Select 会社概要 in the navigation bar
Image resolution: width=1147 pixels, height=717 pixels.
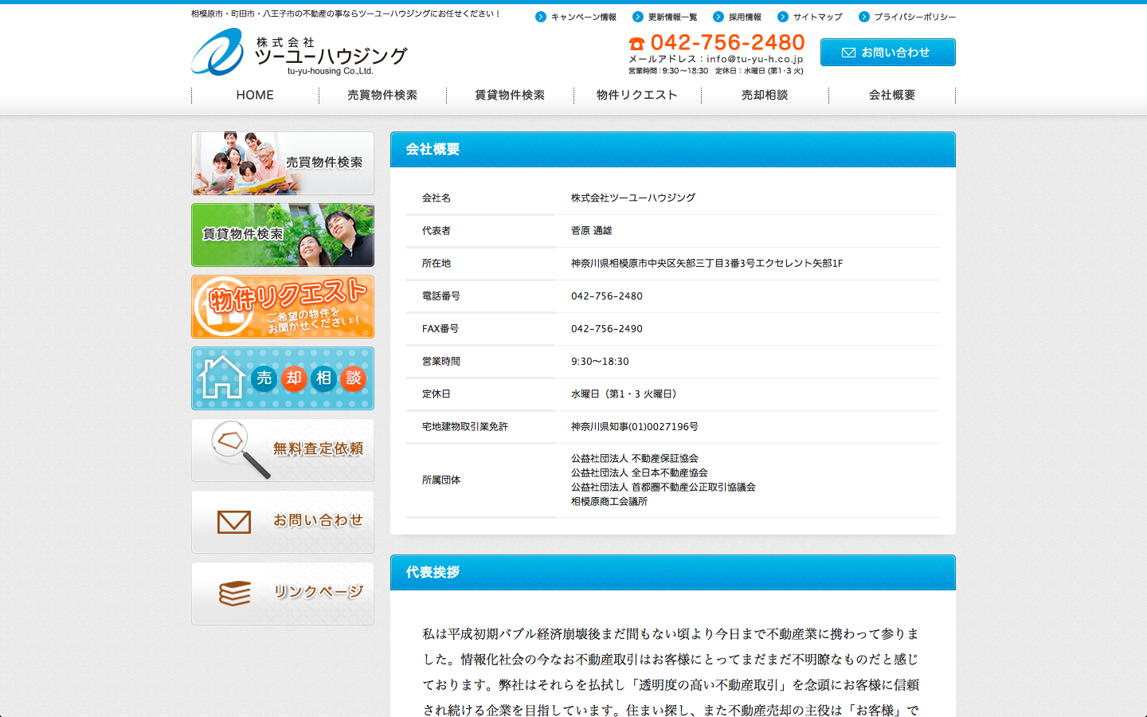click(x=892, y=95)
